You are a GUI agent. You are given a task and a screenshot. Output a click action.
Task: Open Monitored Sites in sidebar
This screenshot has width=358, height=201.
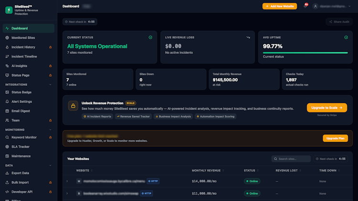tap(29, 38)
